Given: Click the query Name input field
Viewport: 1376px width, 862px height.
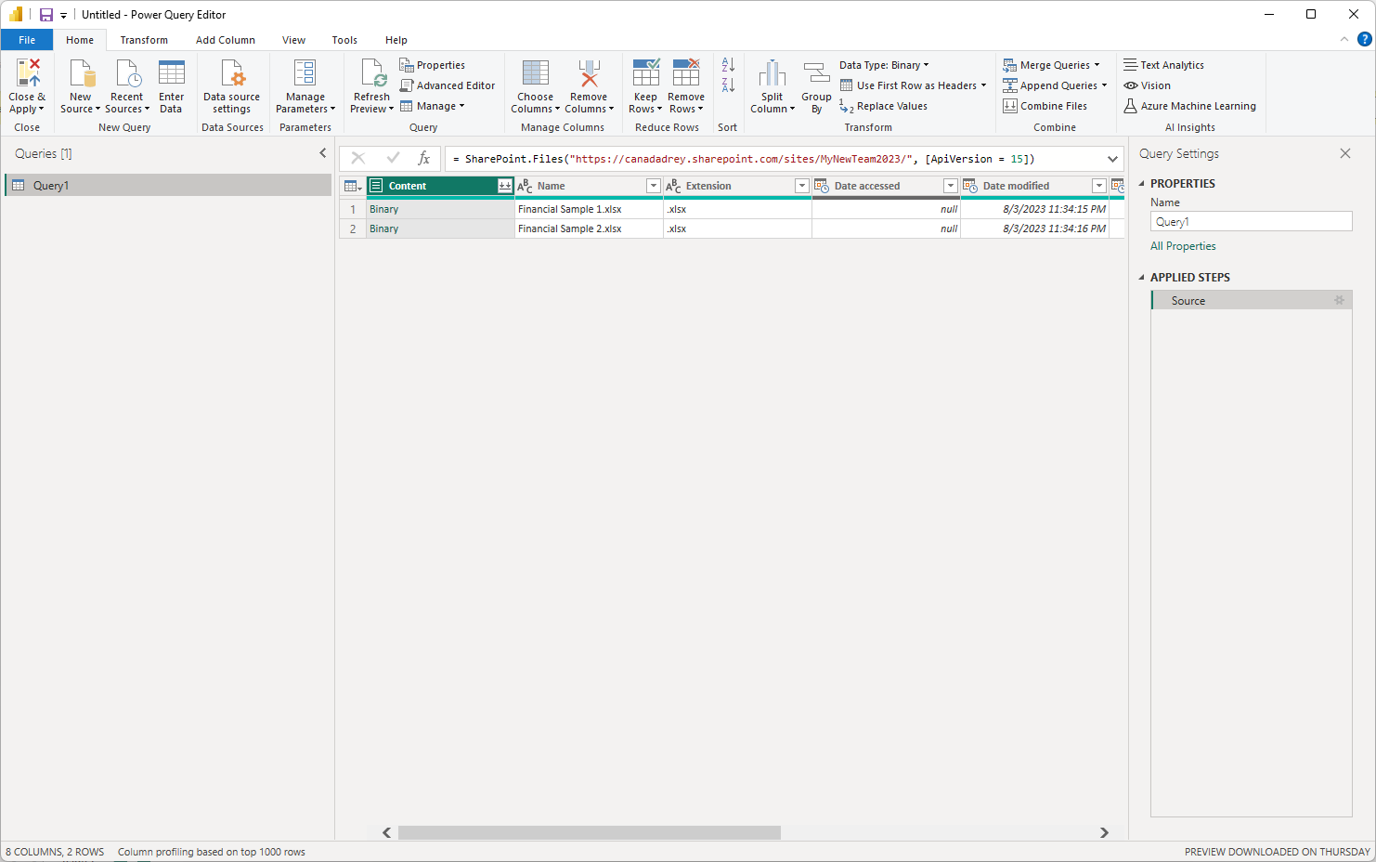Looking at the screenshot, I should (1251, 221).
